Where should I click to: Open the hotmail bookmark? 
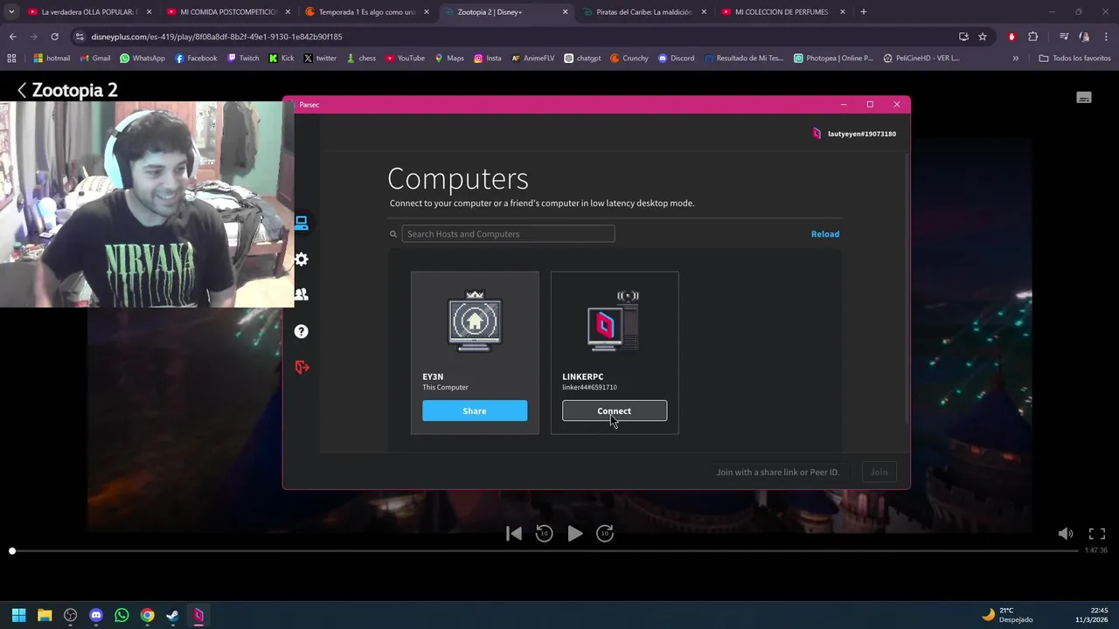click(x=52, y=59)
